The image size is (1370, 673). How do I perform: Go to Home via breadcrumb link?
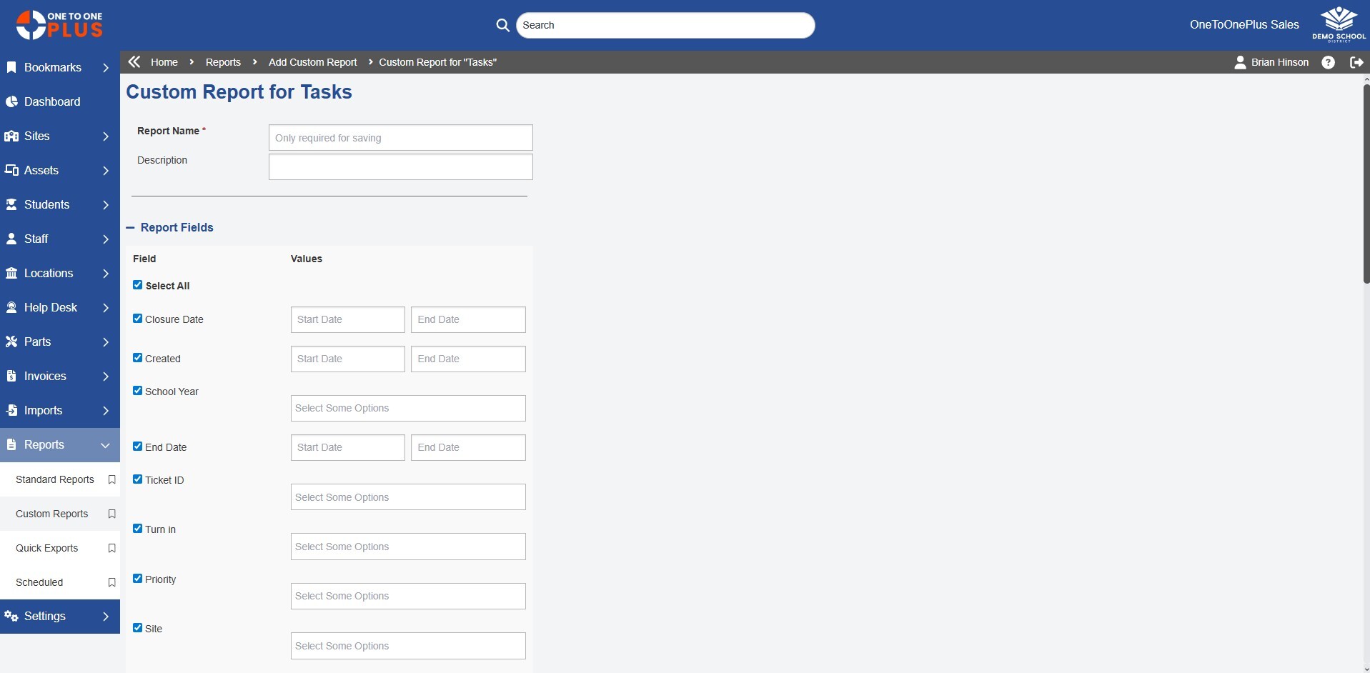[164, 62]
